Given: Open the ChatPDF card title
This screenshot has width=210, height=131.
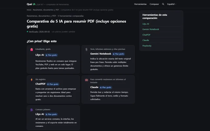Looking at the screenshot, I should click(x=40, y=84).
